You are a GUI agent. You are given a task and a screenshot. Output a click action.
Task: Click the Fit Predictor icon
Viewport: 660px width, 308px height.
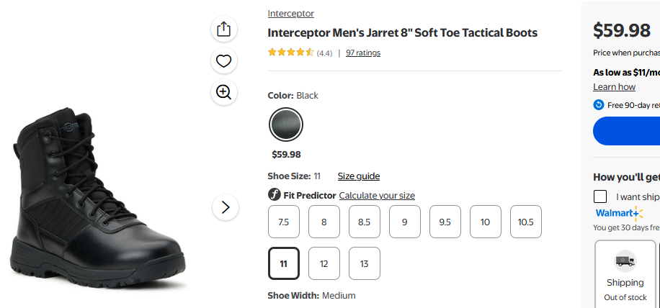click(274, 195)
